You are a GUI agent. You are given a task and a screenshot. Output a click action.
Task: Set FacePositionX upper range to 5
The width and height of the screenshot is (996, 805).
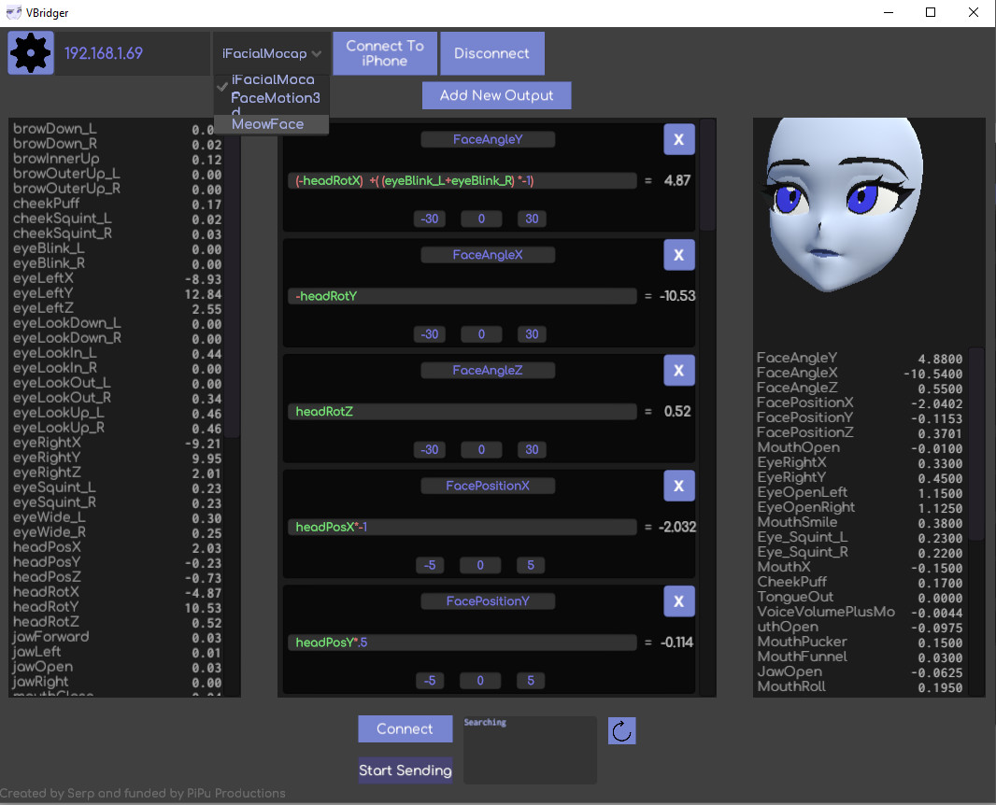530,565
